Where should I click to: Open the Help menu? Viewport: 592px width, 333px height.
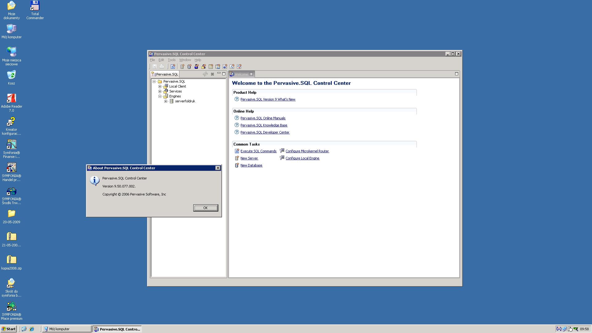[198, 60]
